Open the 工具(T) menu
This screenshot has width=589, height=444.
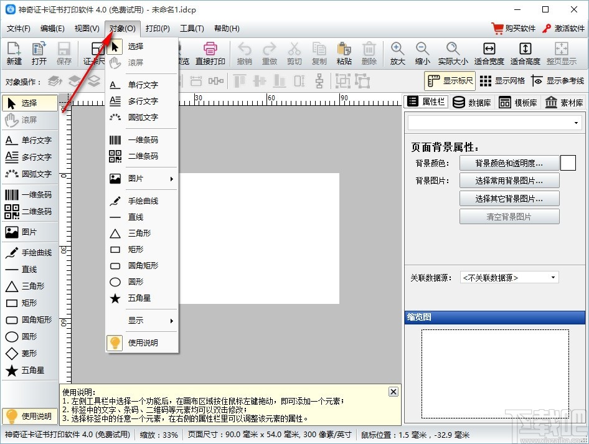[192, 29]
